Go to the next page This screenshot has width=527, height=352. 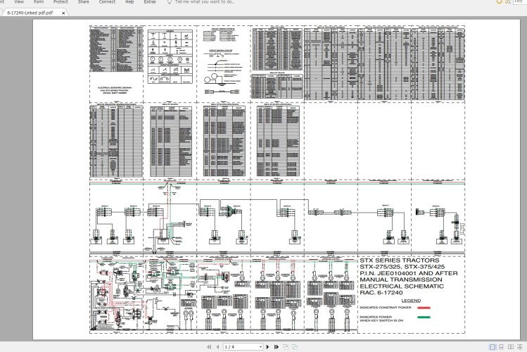[268, 346]
